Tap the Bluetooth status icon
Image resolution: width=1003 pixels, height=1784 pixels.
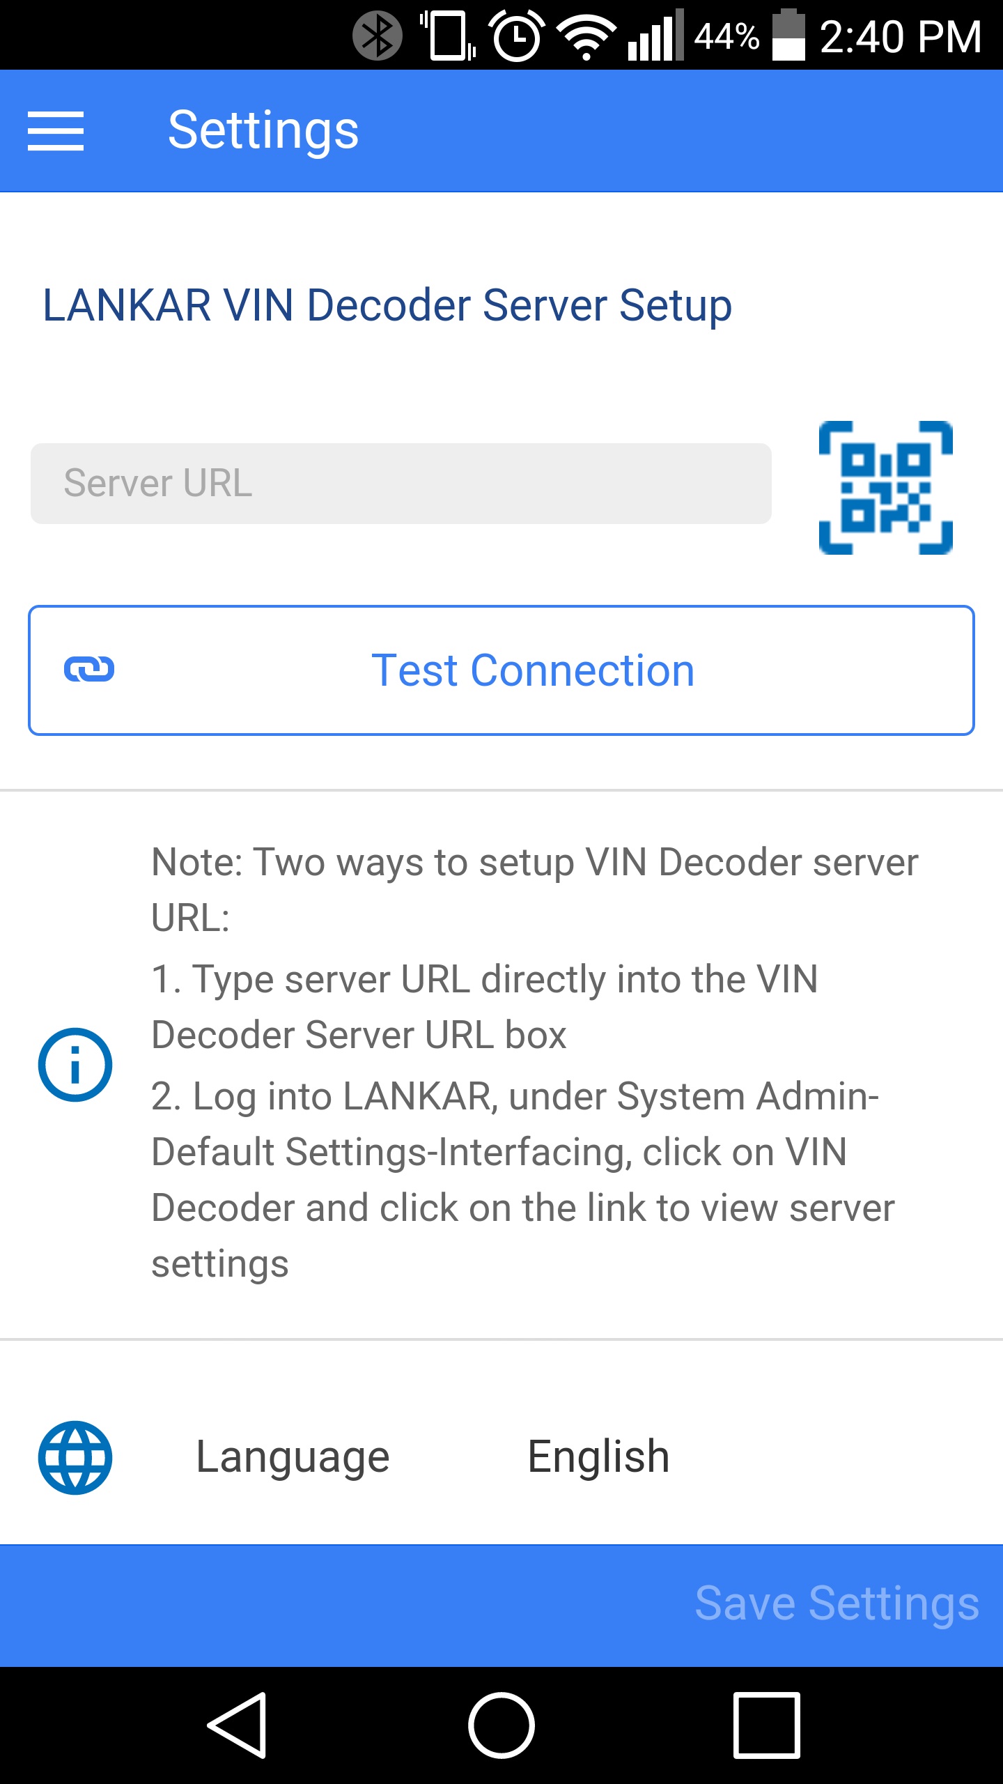377,36
